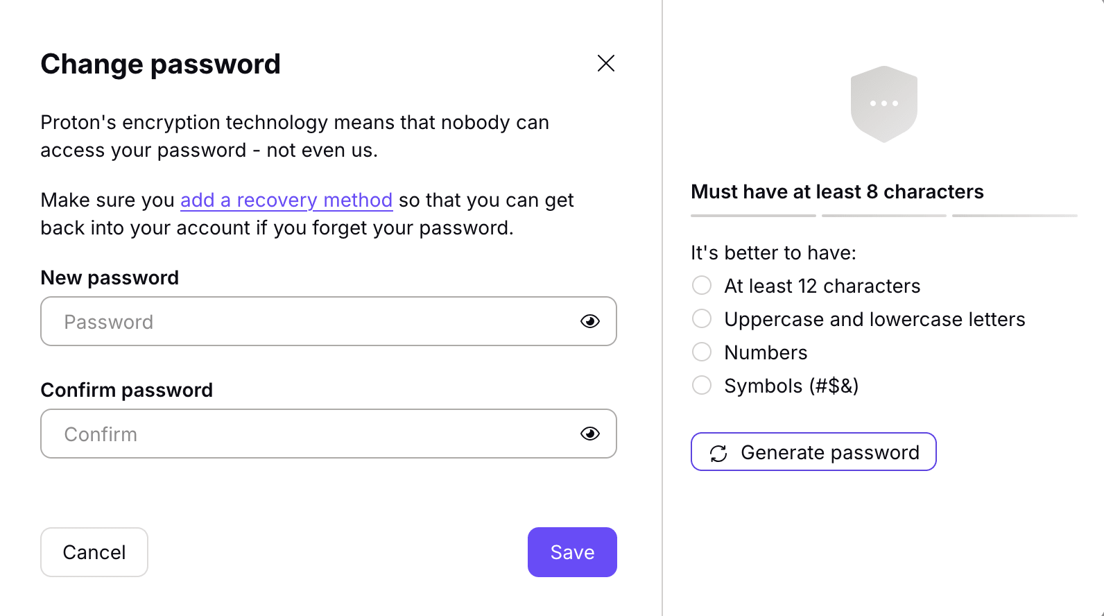Close the Change password dialog

606,63
